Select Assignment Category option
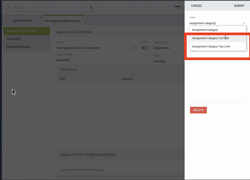The image size is (250, 180). pyautogui.click(x=205, y=30)
